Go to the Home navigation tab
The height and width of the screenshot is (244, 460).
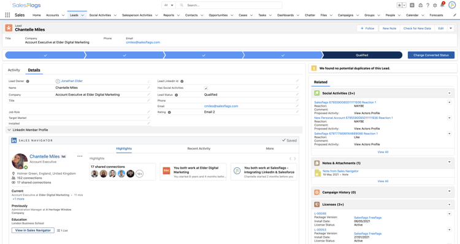(x=37, y=15)
